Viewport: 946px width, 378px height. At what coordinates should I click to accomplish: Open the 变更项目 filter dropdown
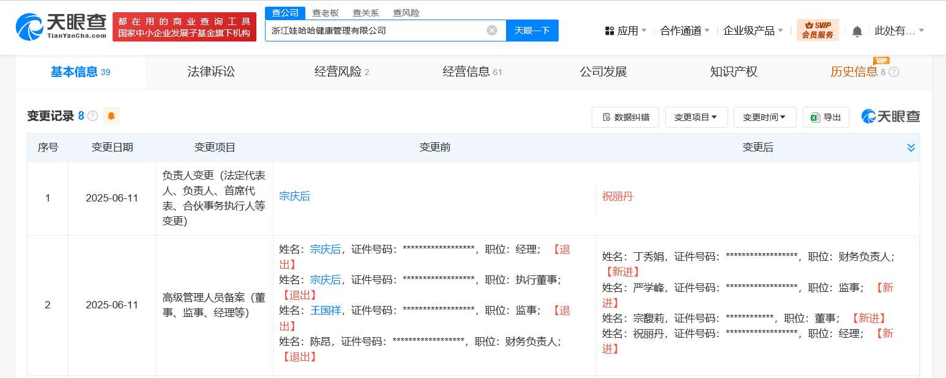(696, 117)
